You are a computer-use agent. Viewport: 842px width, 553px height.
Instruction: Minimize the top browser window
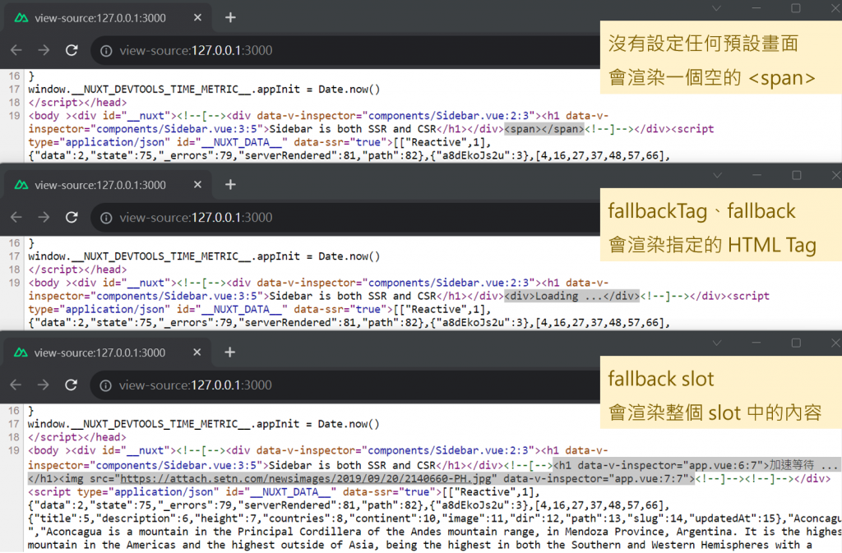click(756, 8)
